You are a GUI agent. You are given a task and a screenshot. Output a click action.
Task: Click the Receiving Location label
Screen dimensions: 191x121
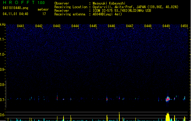71,7
